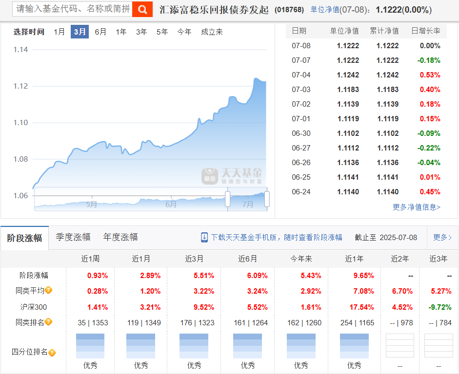Click the 更多 link with chevron
The image size is (459, 374).
point(442,237)
